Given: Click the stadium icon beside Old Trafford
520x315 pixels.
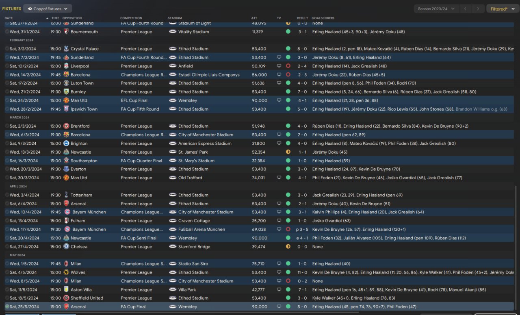Looking at the screenshot, I should (173, 178).
